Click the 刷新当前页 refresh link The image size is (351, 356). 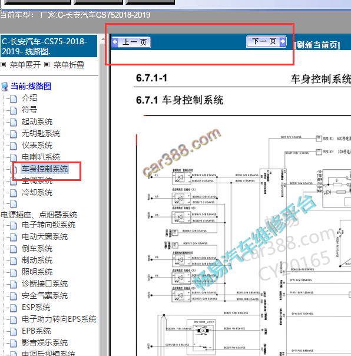pos(317,45)
